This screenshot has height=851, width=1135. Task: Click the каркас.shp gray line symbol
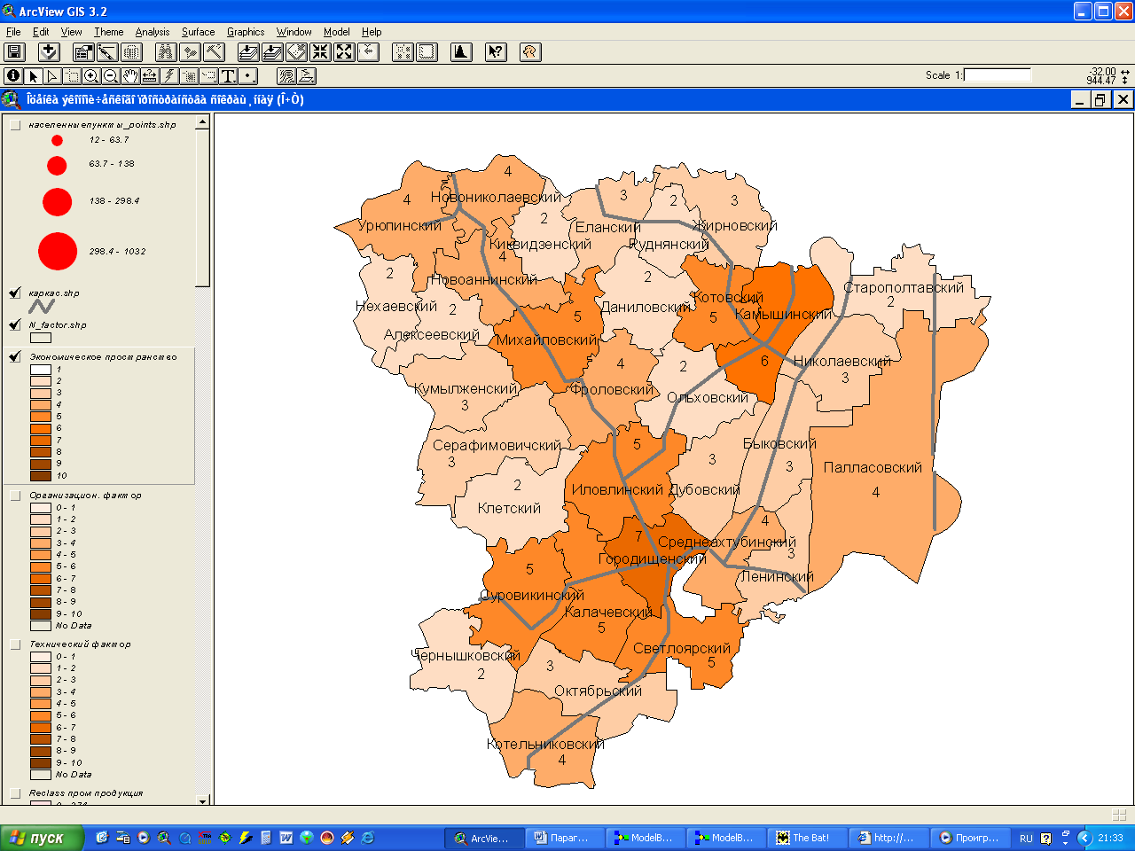[42, 306]
